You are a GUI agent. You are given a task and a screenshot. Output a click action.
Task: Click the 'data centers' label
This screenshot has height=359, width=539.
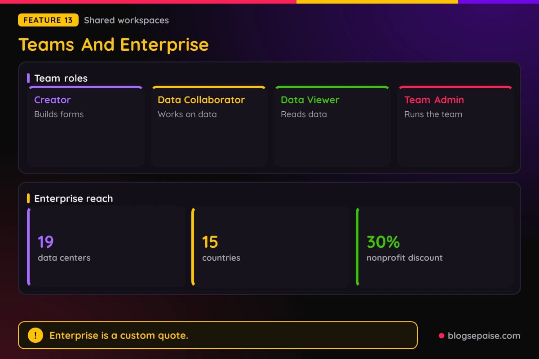64,258
